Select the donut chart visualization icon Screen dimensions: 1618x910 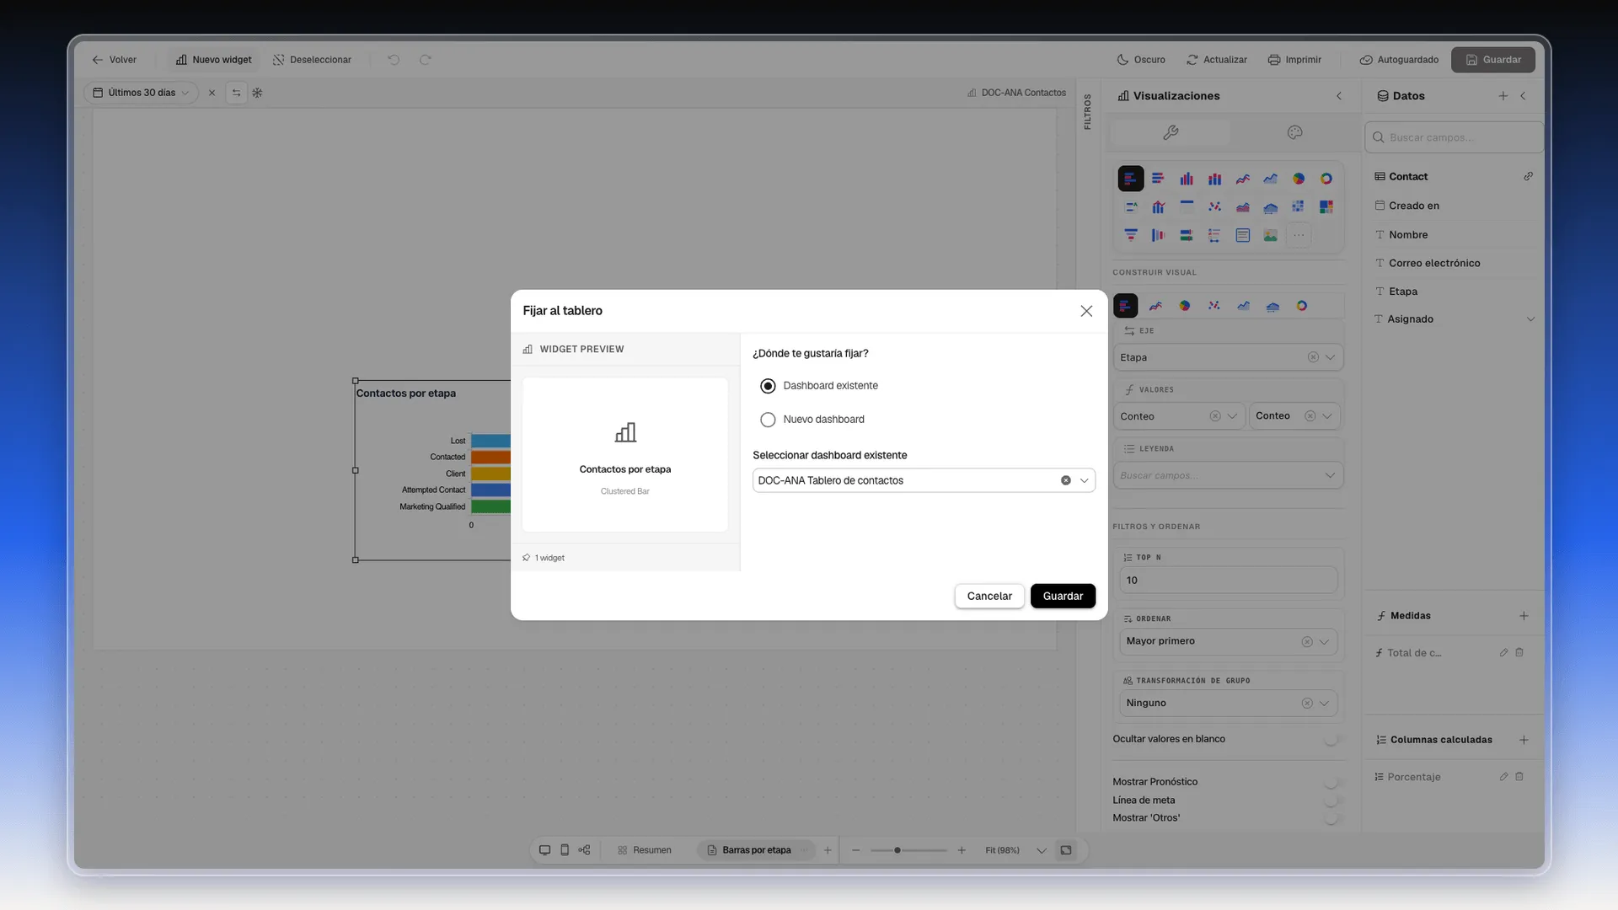(x=1326, y=179)
